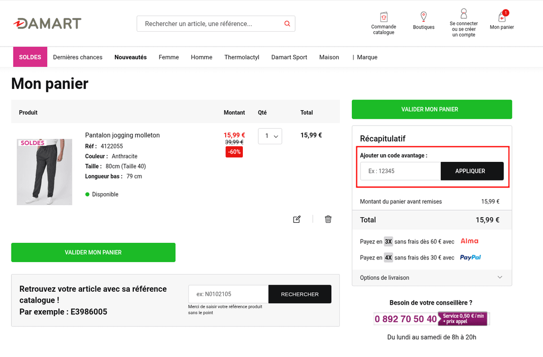The image size is (543, 357).
Task: Click the Récapitulatif heading
Action: point(382,138)
